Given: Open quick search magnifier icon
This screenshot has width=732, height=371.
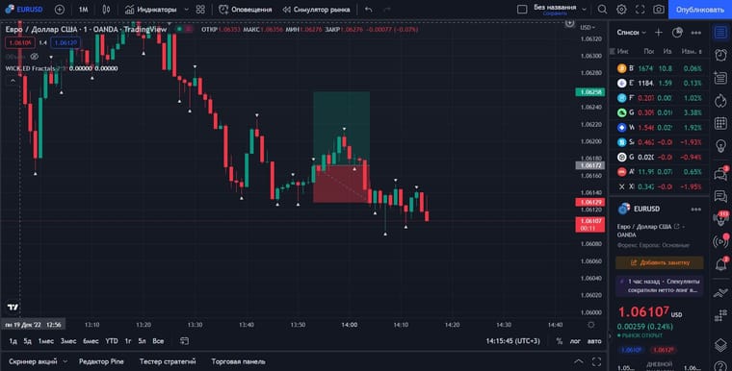Looking at the screenshot, I should pos(602,10).
